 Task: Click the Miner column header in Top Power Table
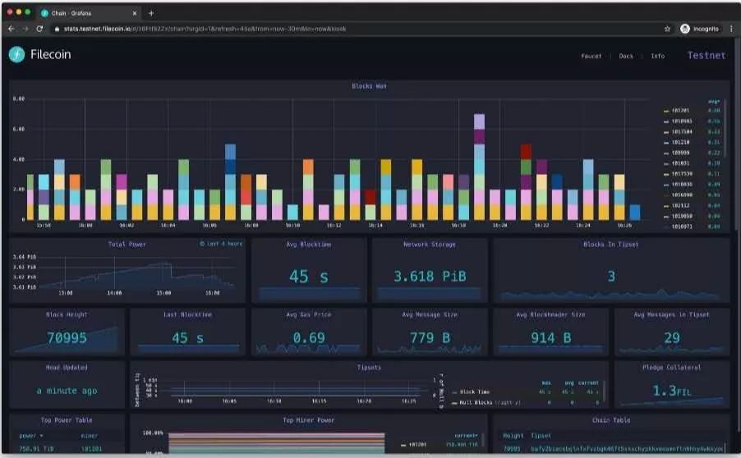pos(90,436)
